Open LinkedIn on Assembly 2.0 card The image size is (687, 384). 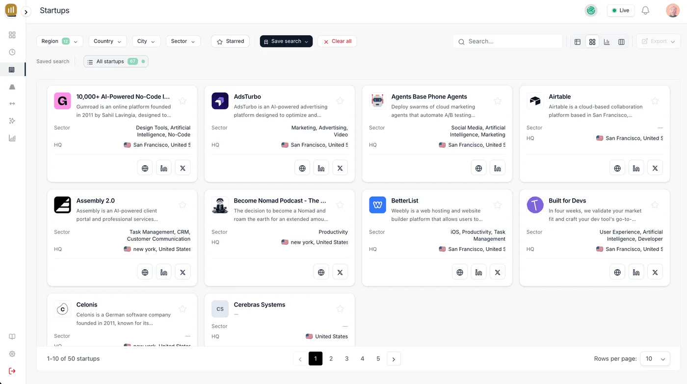pyautogui.click(x=164, y=272)
